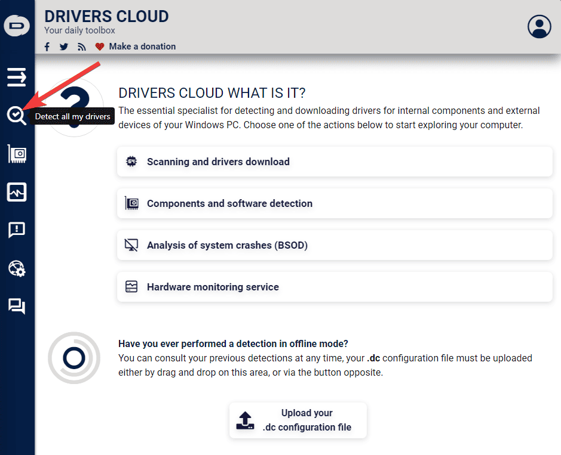The height and width of the screenshot is (455, 561).
Task: Click the 'DRIVERS CLOUD WHAT IS IT?' heading
Action: 212,93
